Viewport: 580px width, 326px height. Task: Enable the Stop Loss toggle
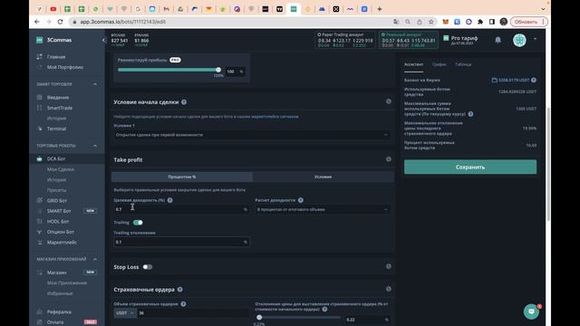pos(147,267)
